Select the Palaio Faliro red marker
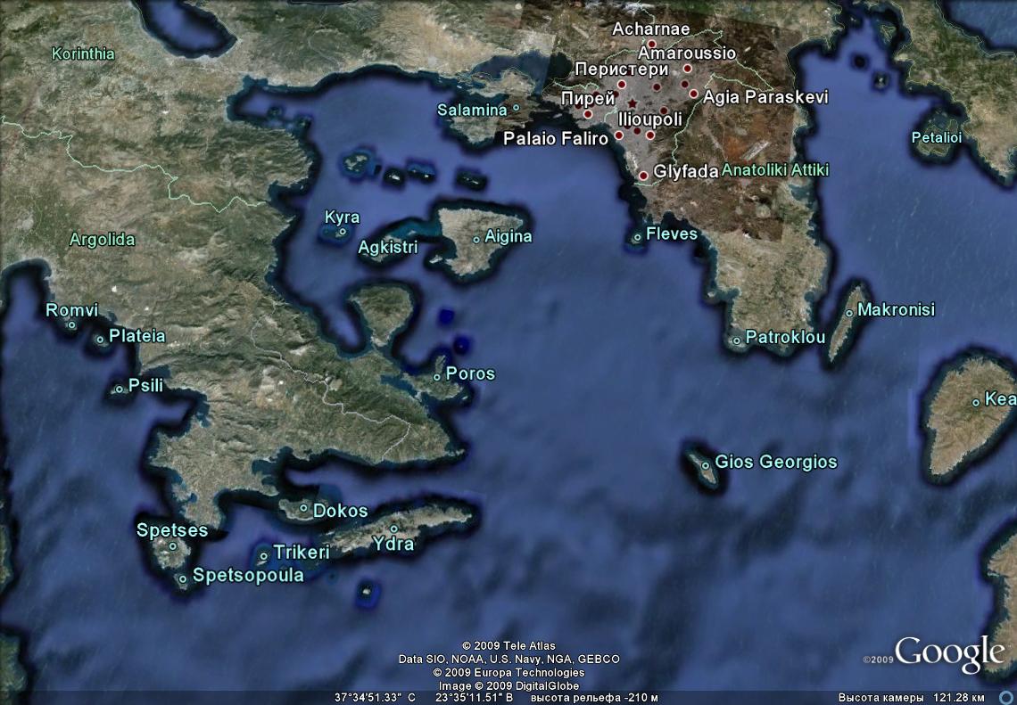 tap(619, 136)
